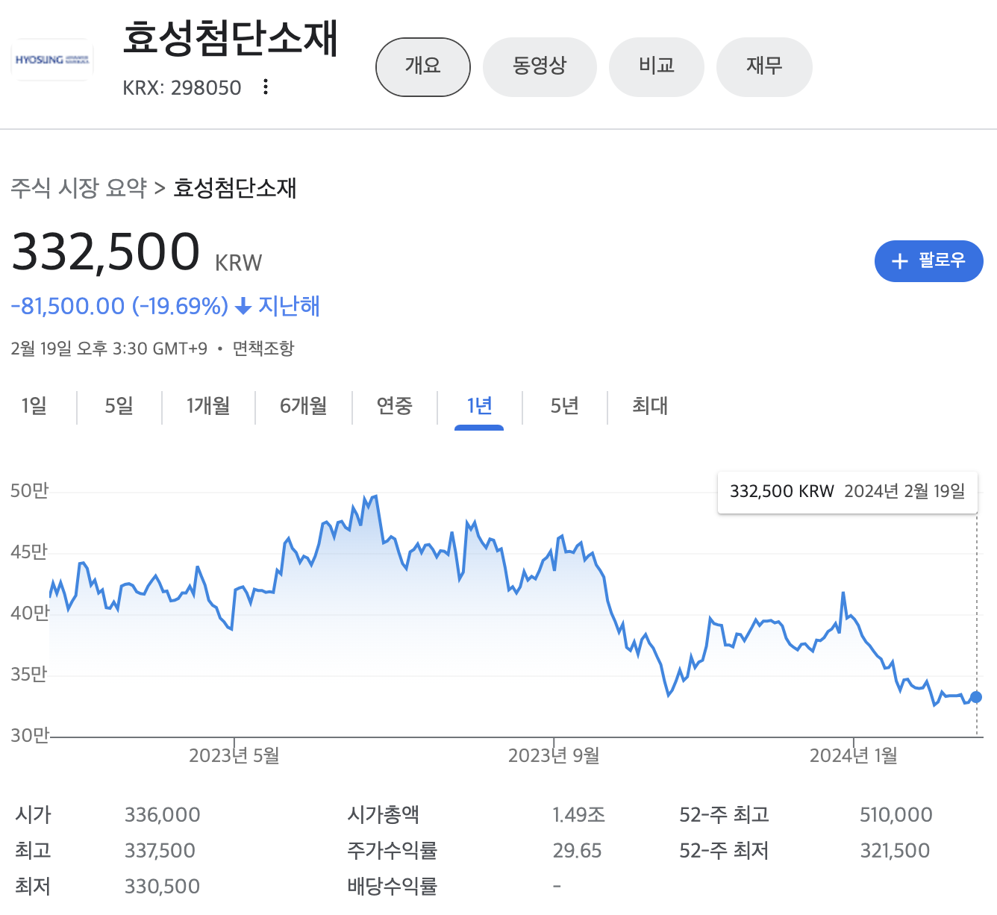The image size is (997, 915).
Task: Show the 1일 chart range
Action: click(x=34, y=406)
